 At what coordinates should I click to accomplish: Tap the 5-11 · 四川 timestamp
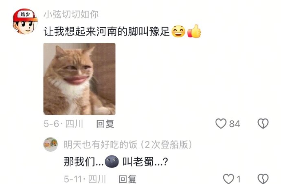(85, 179)
